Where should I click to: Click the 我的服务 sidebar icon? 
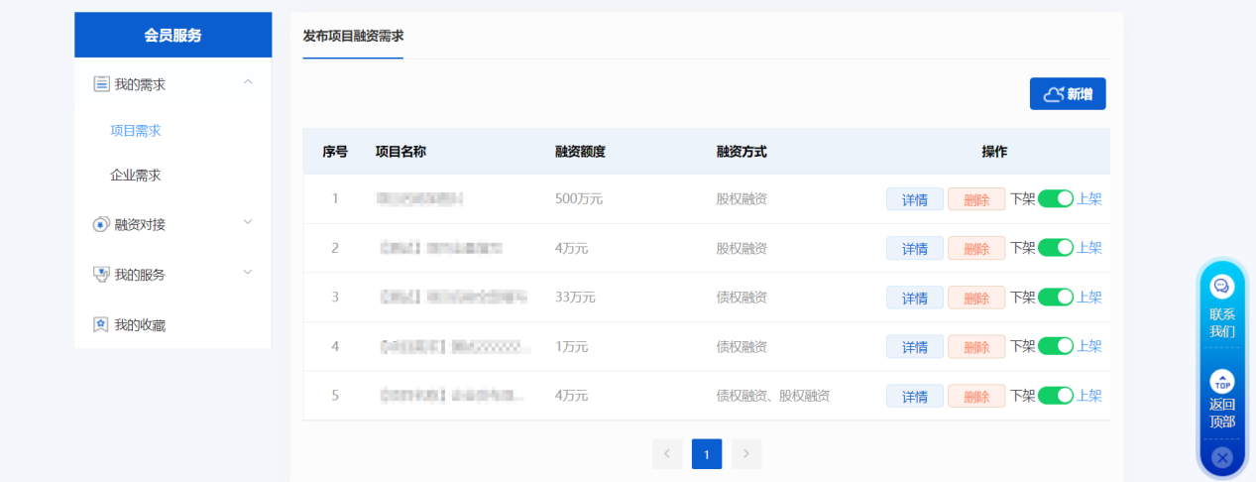click(x=100, y=275)
